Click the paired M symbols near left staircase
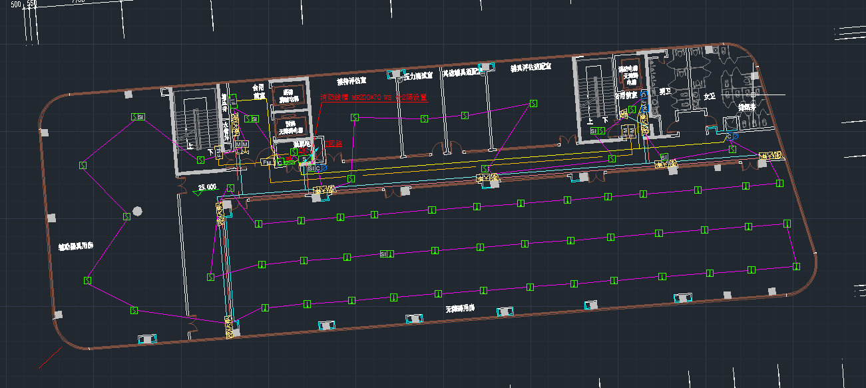 tap(242, 144)
